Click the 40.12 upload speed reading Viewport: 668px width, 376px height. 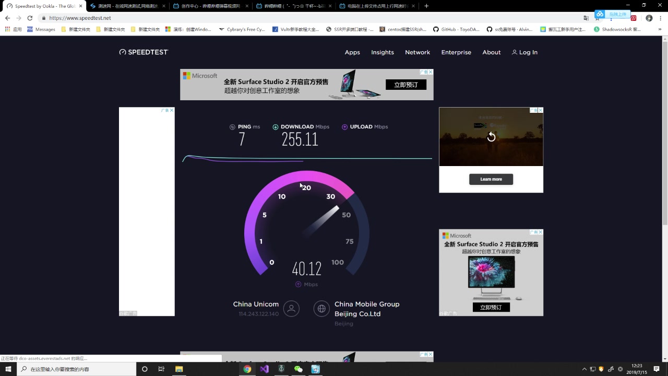click(x=307, y=269)
